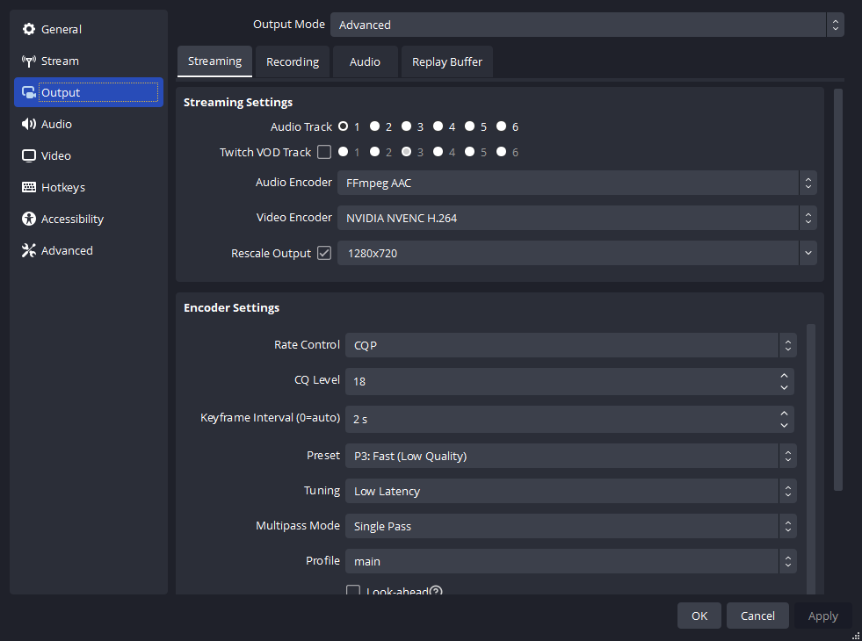The image size is (862, 641).
Task: Switch to the Recording tab
Action: point(293,61)
